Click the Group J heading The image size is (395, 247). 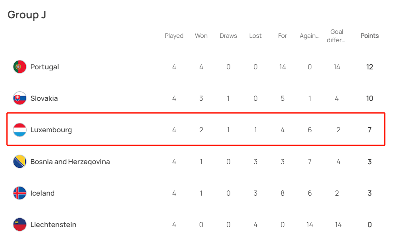(x=27, y=15)
